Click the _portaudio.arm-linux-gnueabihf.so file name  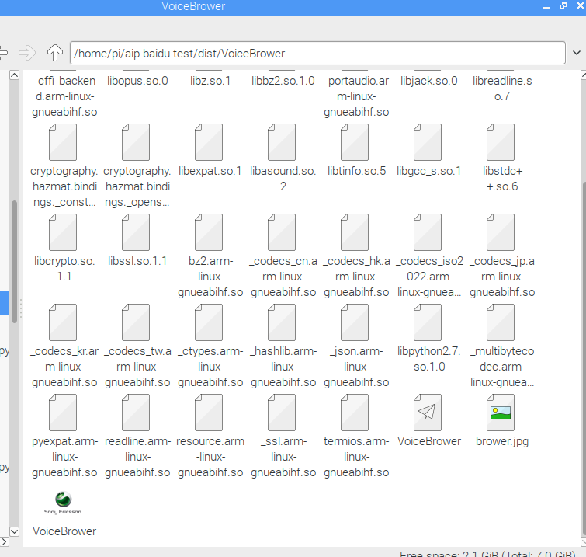pyautogui.click(x=356, y=96)
